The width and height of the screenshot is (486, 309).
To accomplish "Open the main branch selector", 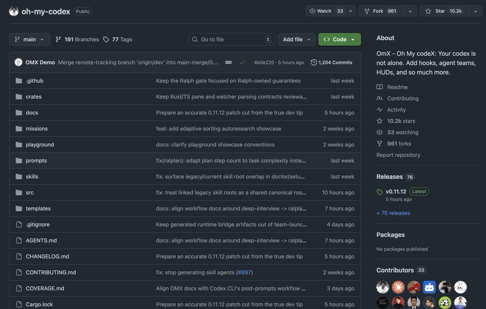I will (30, 39).
